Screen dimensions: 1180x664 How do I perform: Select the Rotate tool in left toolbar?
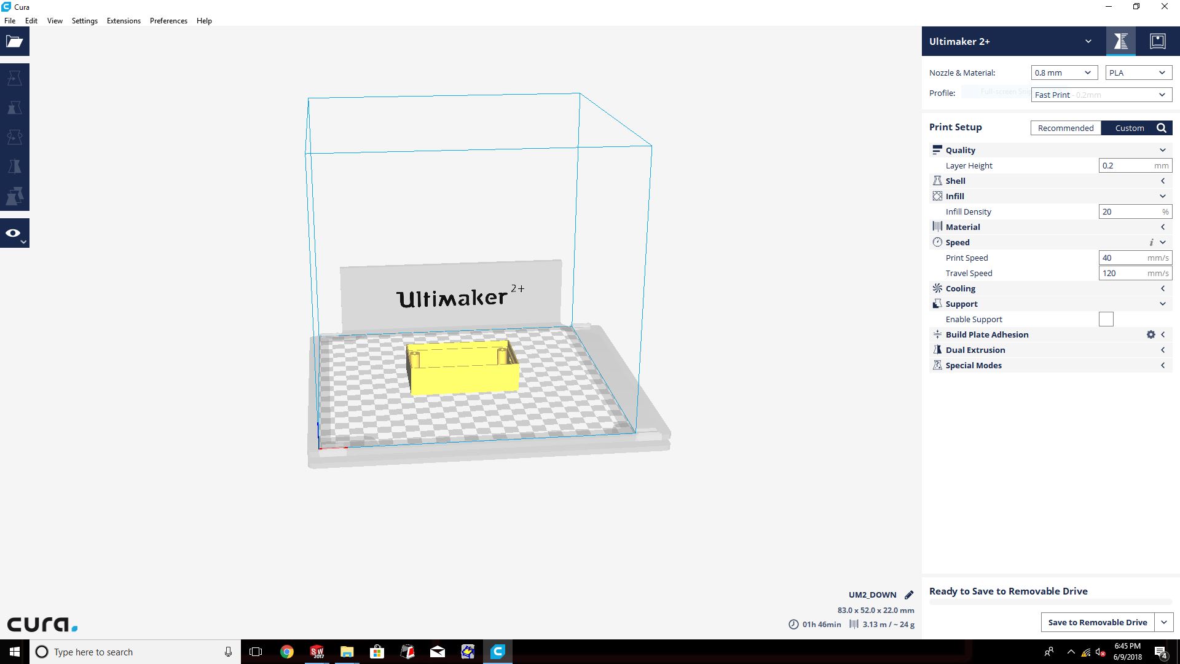click(x=15, y=137)
